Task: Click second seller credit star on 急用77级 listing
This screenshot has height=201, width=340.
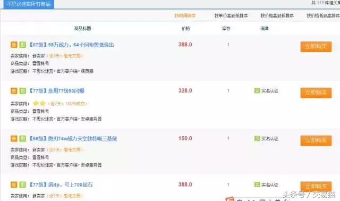Action: pos(42,103)
